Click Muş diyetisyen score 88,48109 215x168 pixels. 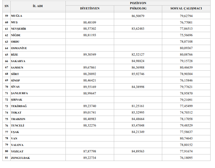[x=90, y=22]
